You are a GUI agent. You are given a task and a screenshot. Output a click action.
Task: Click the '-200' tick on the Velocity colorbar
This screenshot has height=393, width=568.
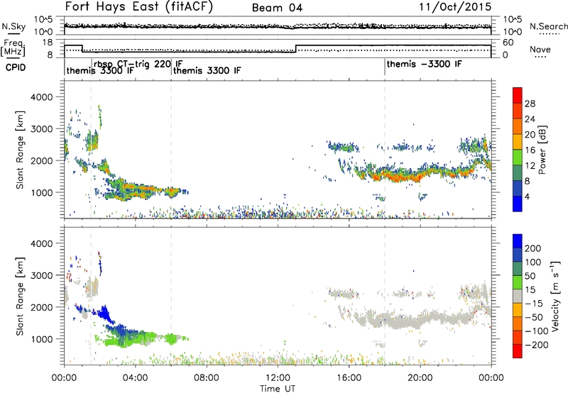(x=537, y=345)
